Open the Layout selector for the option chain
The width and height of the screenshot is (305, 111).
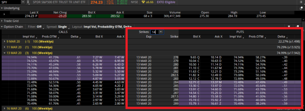pos(102,27)
